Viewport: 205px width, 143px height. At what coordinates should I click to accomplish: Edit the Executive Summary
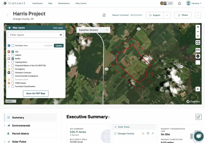pos(198,117)
